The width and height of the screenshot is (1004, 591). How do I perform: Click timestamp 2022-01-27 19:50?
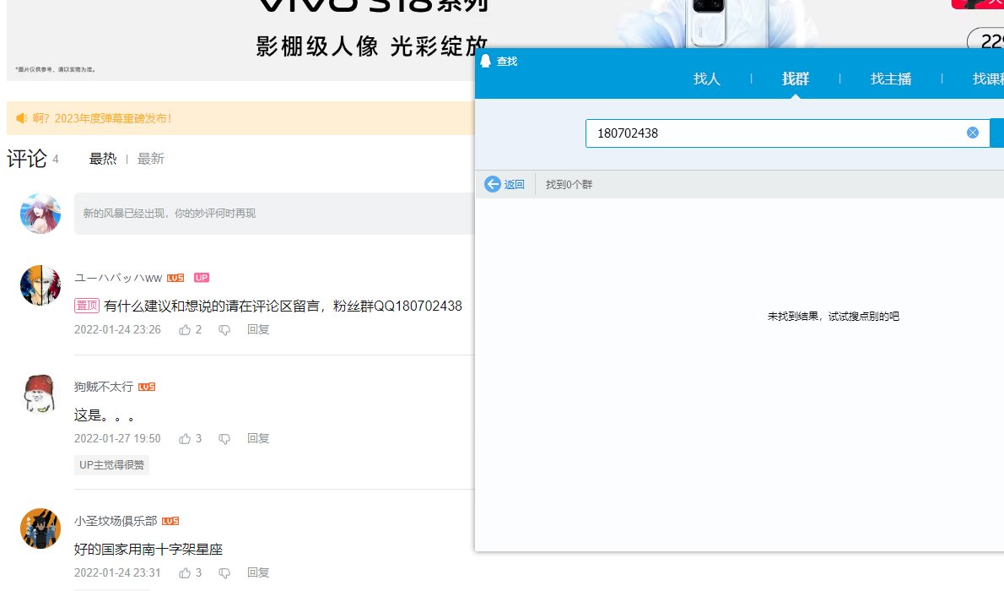(x=117, y=438)
